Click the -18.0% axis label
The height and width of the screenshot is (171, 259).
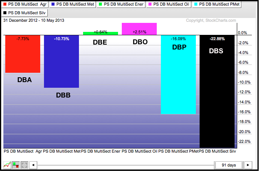(244, 121)
